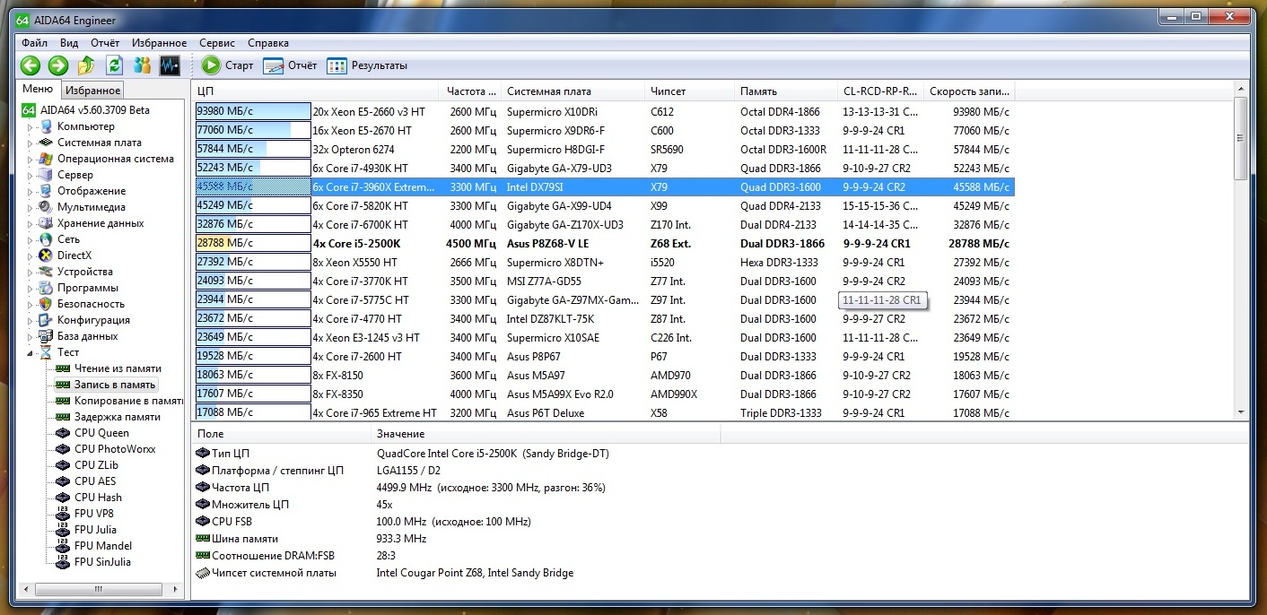
Task: Open the Отчёт menu in menu bar
Action: pyautogui.click(x=105, y=42)
